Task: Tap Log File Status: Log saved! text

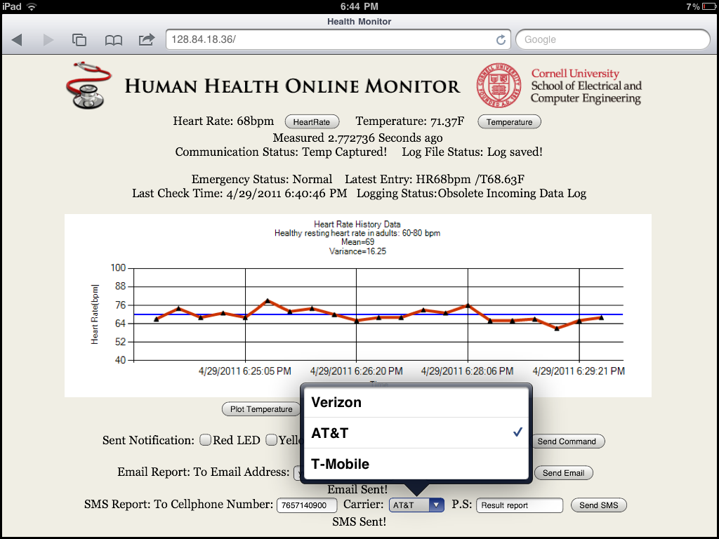Action: [x=473, y=152]
